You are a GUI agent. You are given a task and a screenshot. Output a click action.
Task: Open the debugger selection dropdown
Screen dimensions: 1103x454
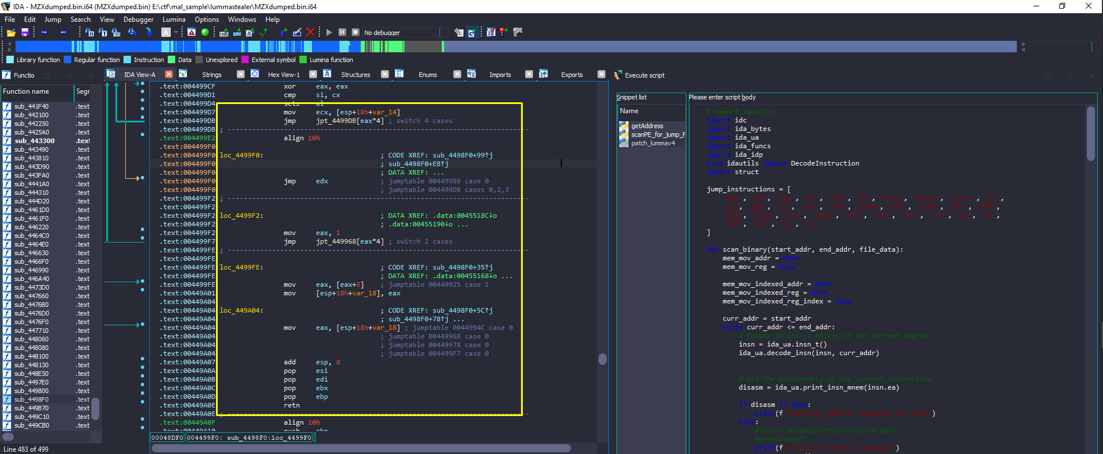[x=444, y=33]
